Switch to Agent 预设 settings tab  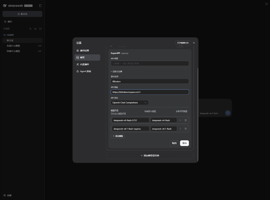pyautogui.click(x=87, y=71)
